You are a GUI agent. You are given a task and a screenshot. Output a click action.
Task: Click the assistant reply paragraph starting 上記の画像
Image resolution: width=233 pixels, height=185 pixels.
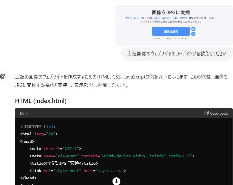[x=122, y=81]
